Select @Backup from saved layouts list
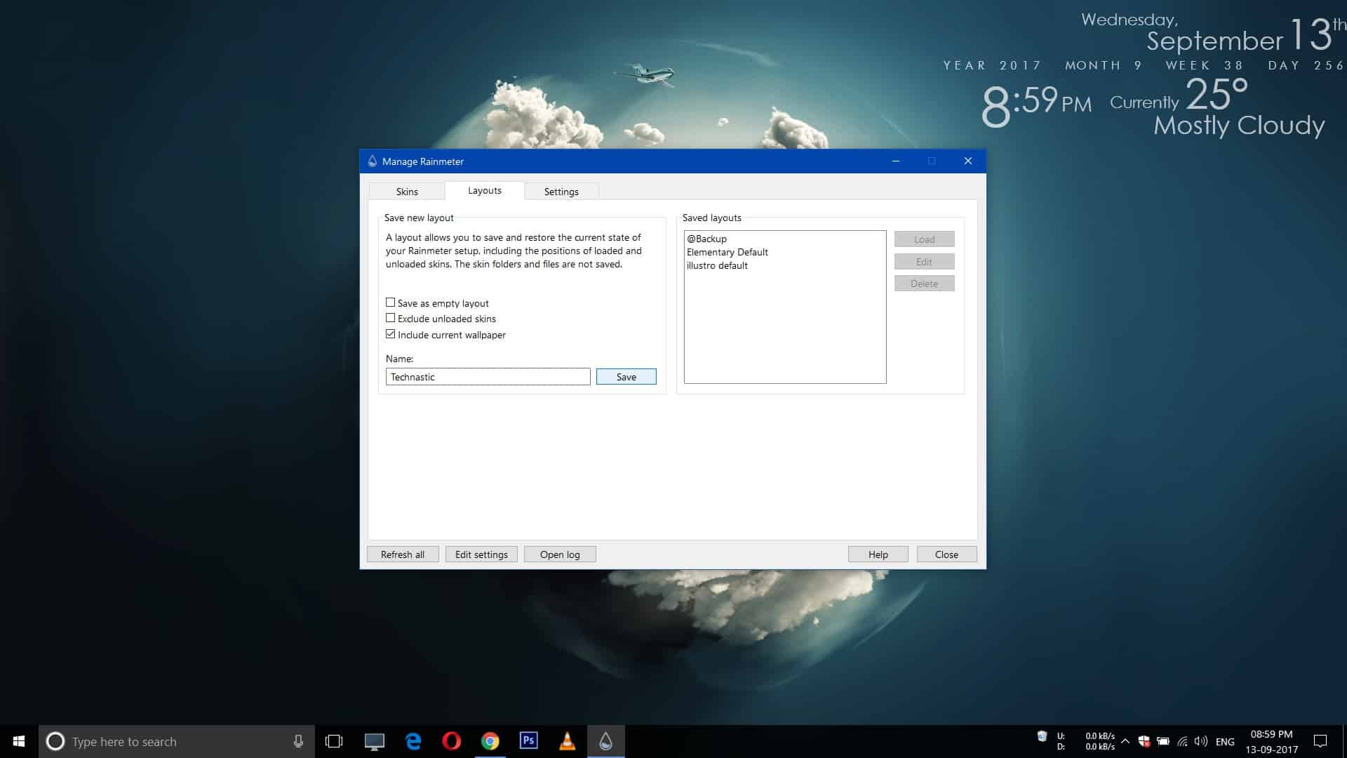 coord(706,239)
